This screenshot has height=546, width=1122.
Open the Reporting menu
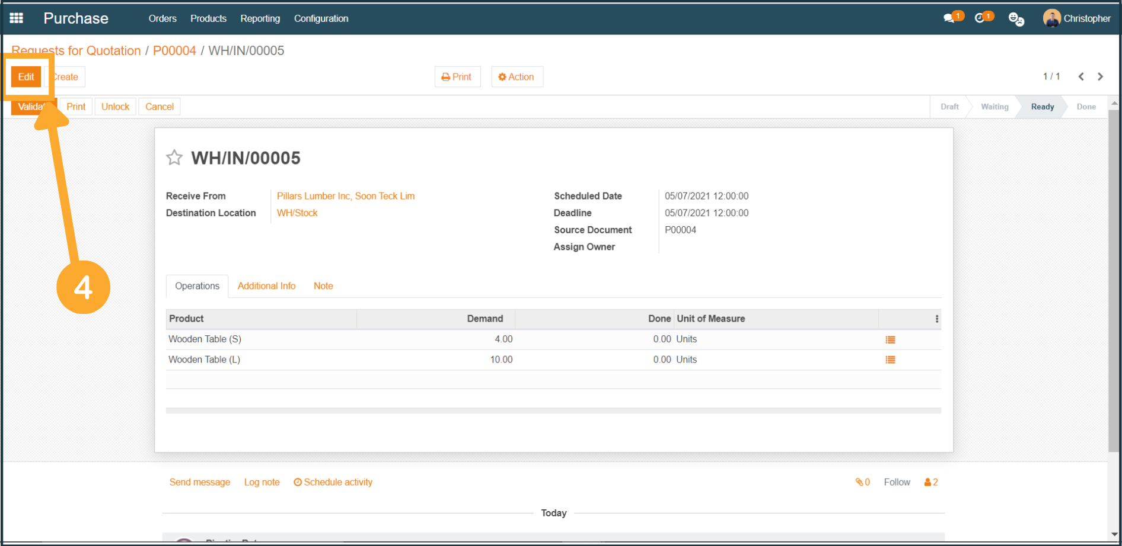[x=260, y=18]
